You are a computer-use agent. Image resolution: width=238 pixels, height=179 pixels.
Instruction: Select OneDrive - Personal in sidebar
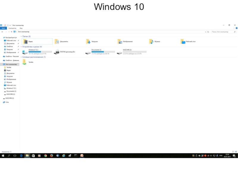pos(11,56)
